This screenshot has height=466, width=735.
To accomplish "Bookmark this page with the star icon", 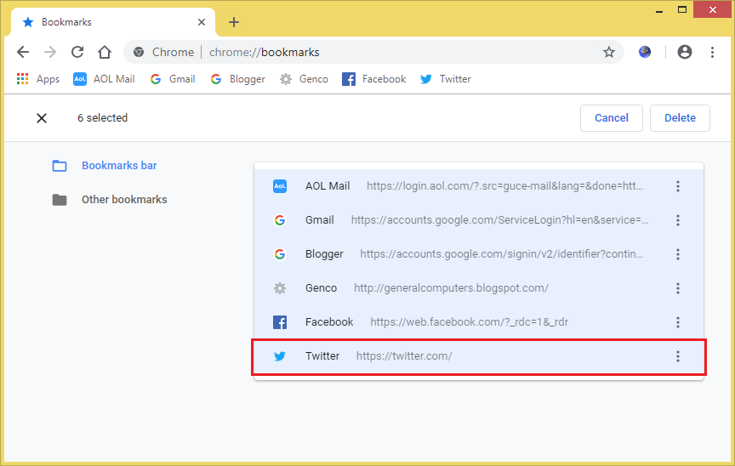I will 608,52.
